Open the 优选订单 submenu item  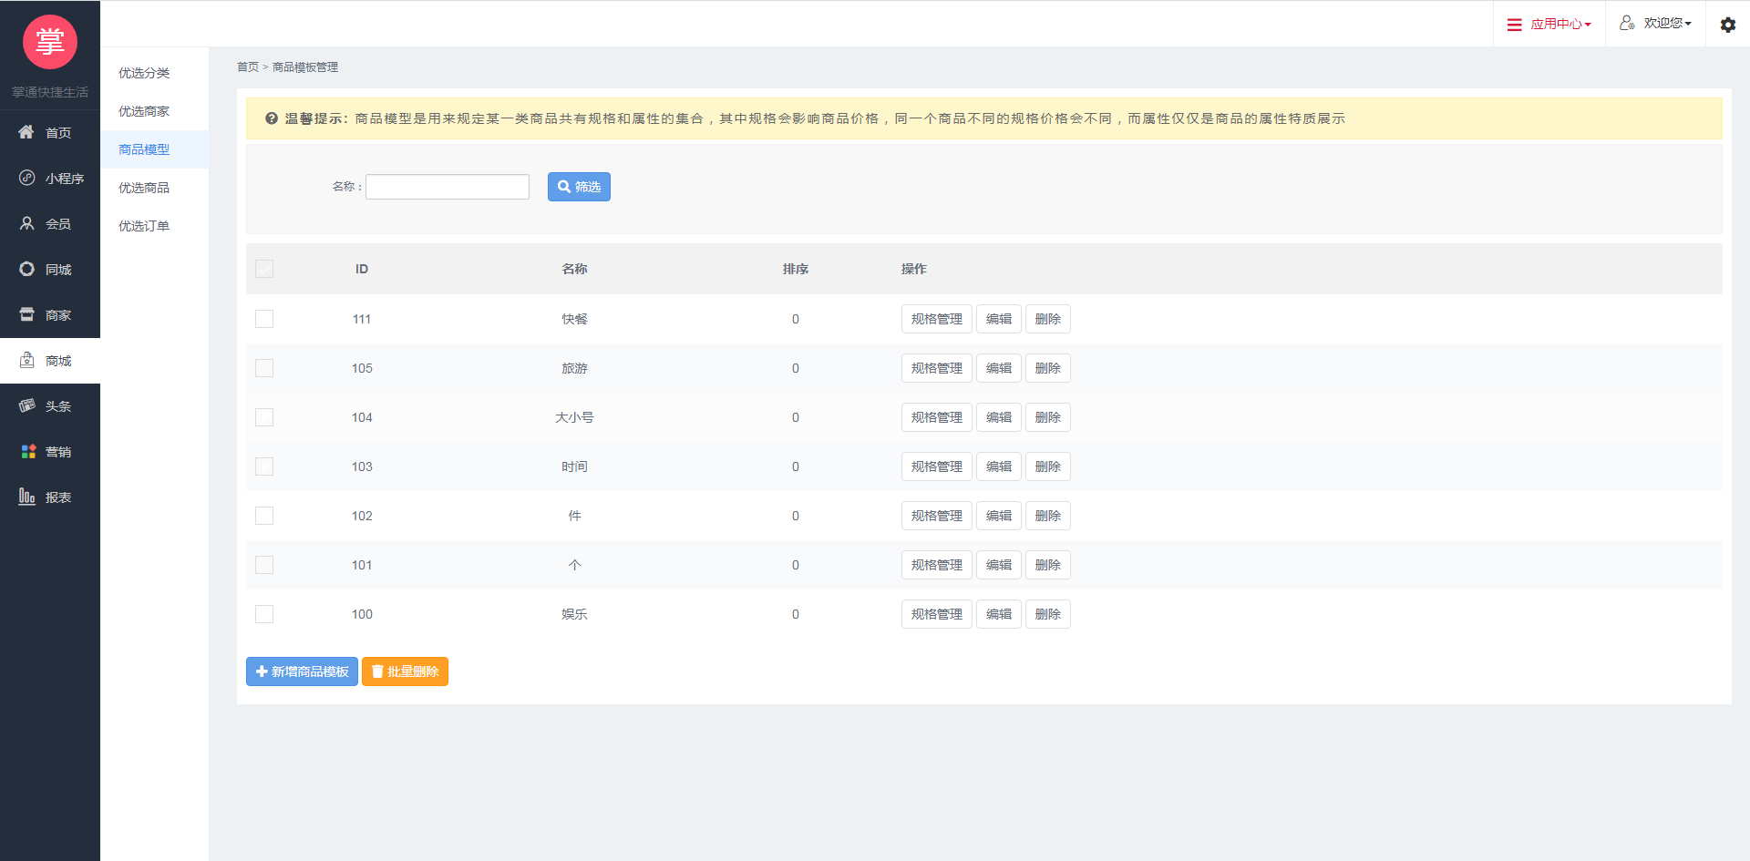click(154, 226)
